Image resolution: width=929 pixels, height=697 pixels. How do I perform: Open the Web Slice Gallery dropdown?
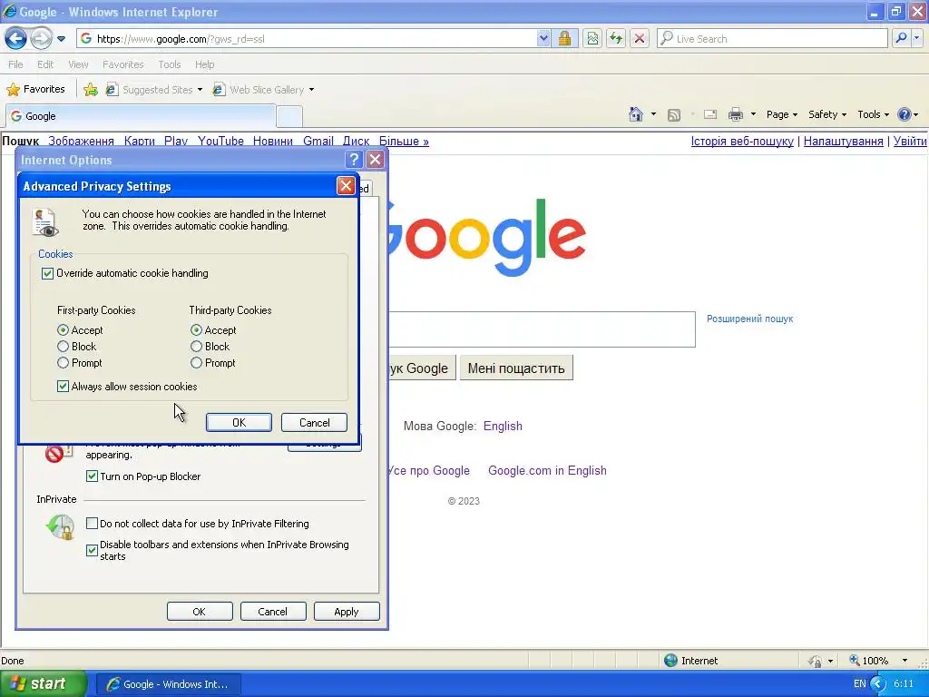[x=264, y=90]
